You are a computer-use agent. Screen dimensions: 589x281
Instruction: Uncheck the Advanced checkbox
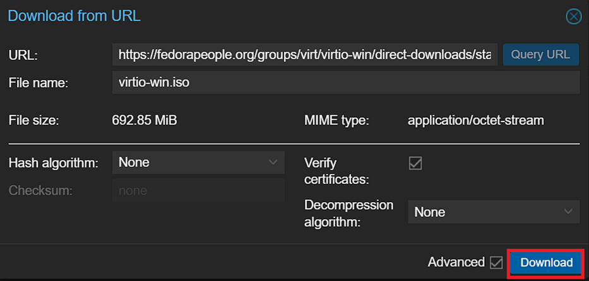(496, 263)
